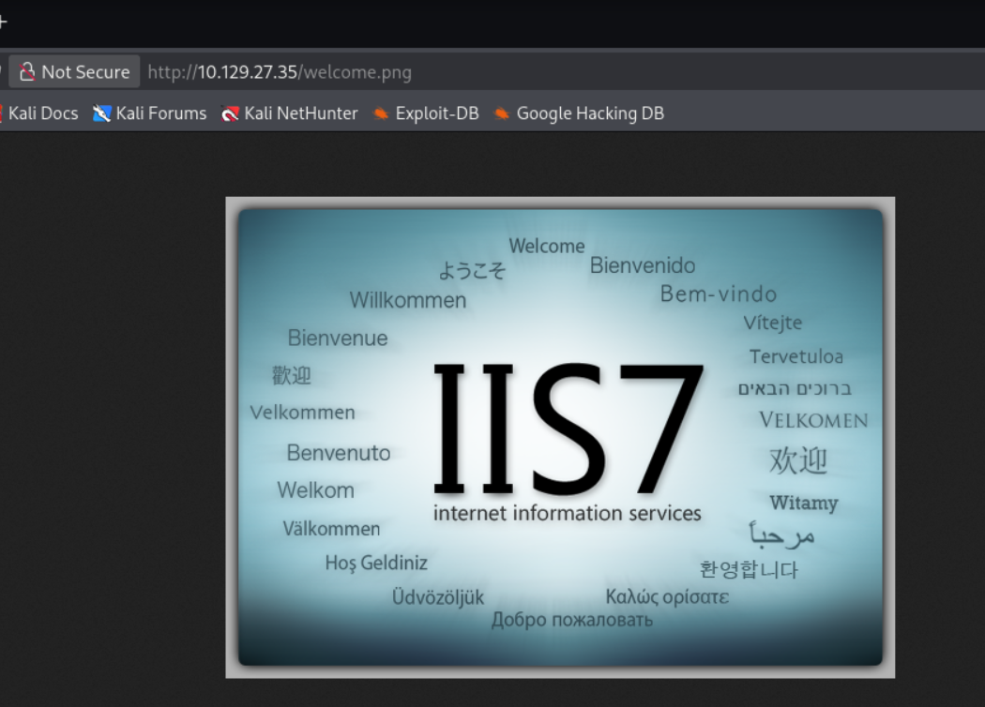985x707 pixels.
Task: Click the Welcome word in the image
Action: point(547,246)
